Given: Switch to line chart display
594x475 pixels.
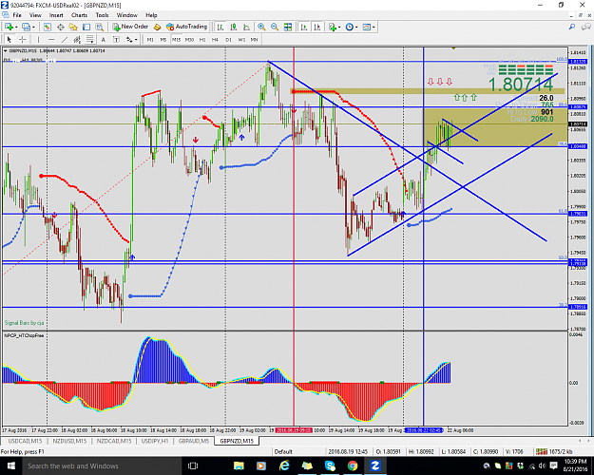Looking at the screenshot, I should point(246,27).
